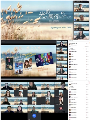Click the 光影同行 title on the first slide
The height and width of the screenshot is (120, 90).
[49, 15]
